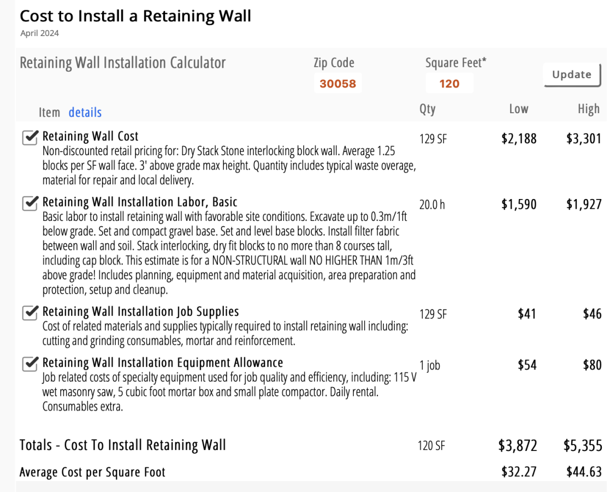Click Retaining Wall Installation Labor, Basic title
The width and height of the screenshot is (610, 492).
(140, 202)
